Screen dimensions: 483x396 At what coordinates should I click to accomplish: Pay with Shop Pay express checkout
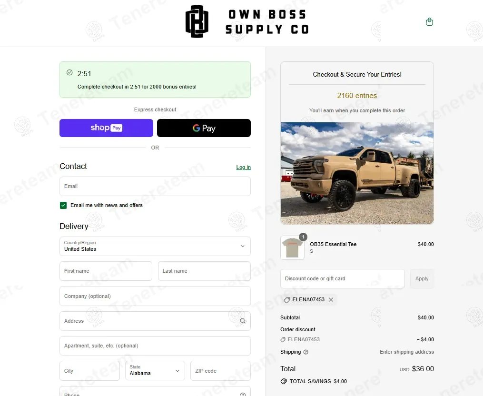click(x=106, y=128)
